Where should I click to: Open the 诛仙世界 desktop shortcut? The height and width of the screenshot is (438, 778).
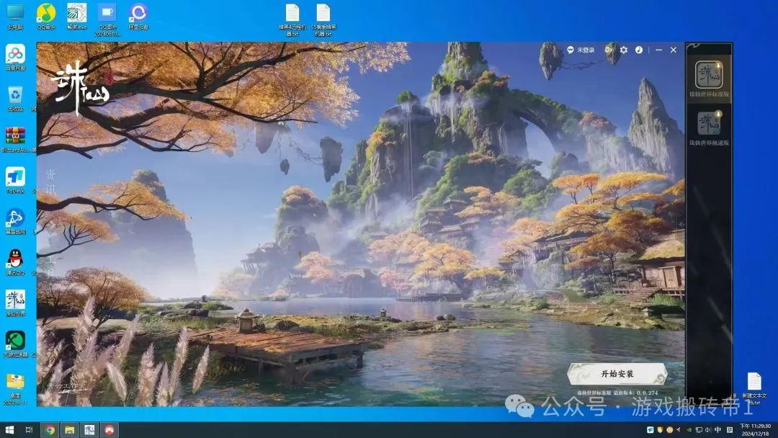tap(15, 303)
